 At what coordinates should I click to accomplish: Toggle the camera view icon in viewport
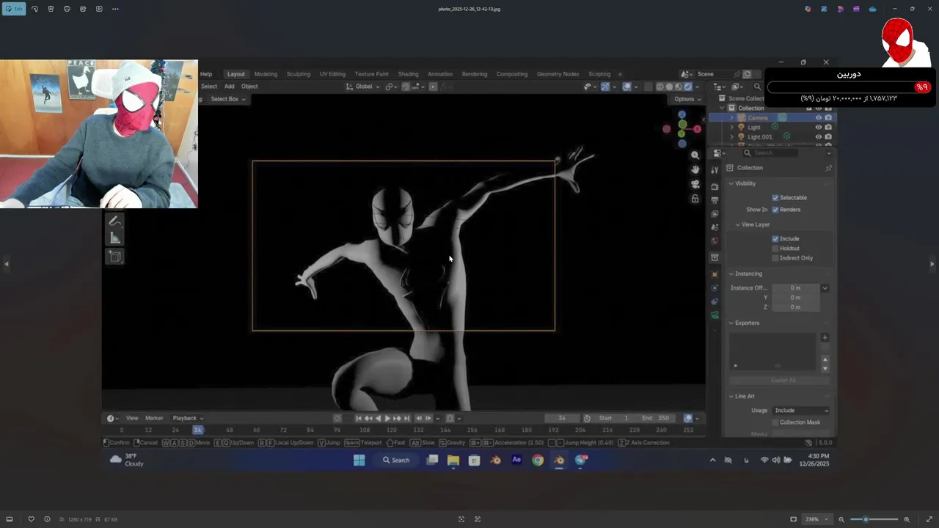tap(695, 184)
